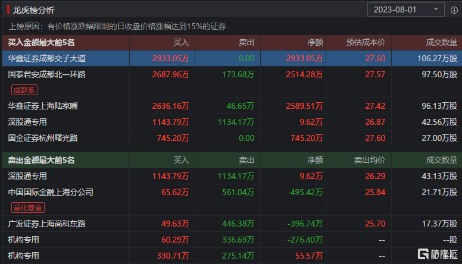This screenshot has width=462, height=264.
Task: Click the 26.29 average sell price
Action: (x=375, y=176)
